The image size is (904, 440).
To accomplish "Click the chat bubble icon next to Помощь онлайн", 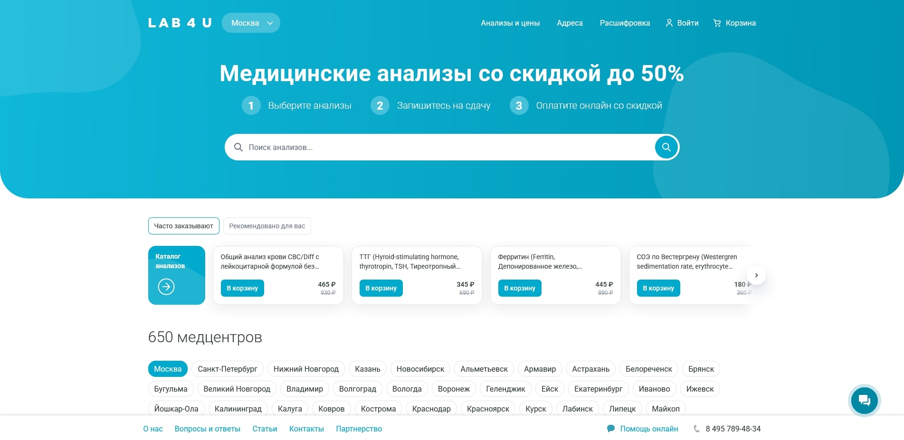I will [x=610, y=429].
